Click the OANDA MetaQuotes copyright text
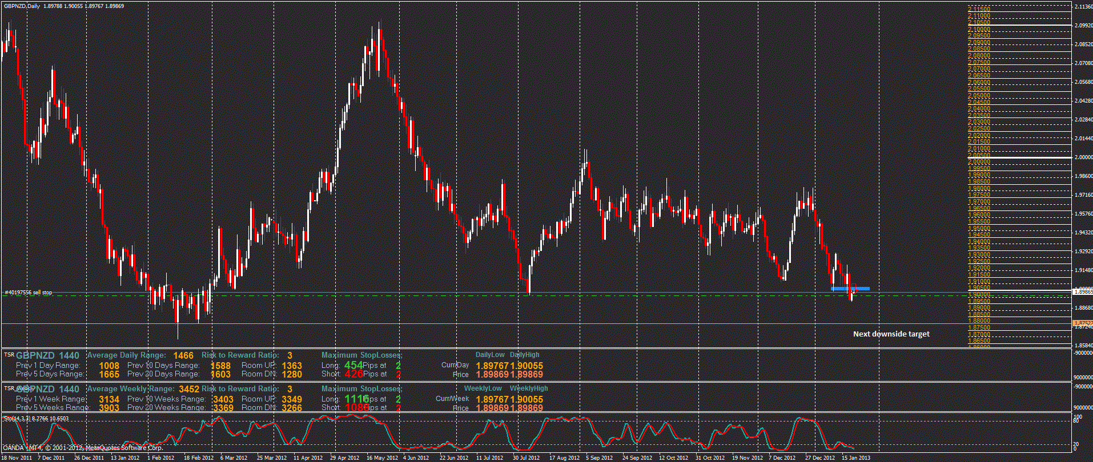This screenshot has height=462, width=1093. coord(83,448)
